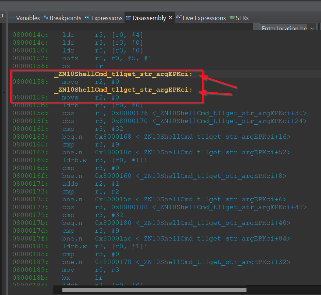
Task: Open the Enter location dropdown arrow
Action: (x=312, y=29)
